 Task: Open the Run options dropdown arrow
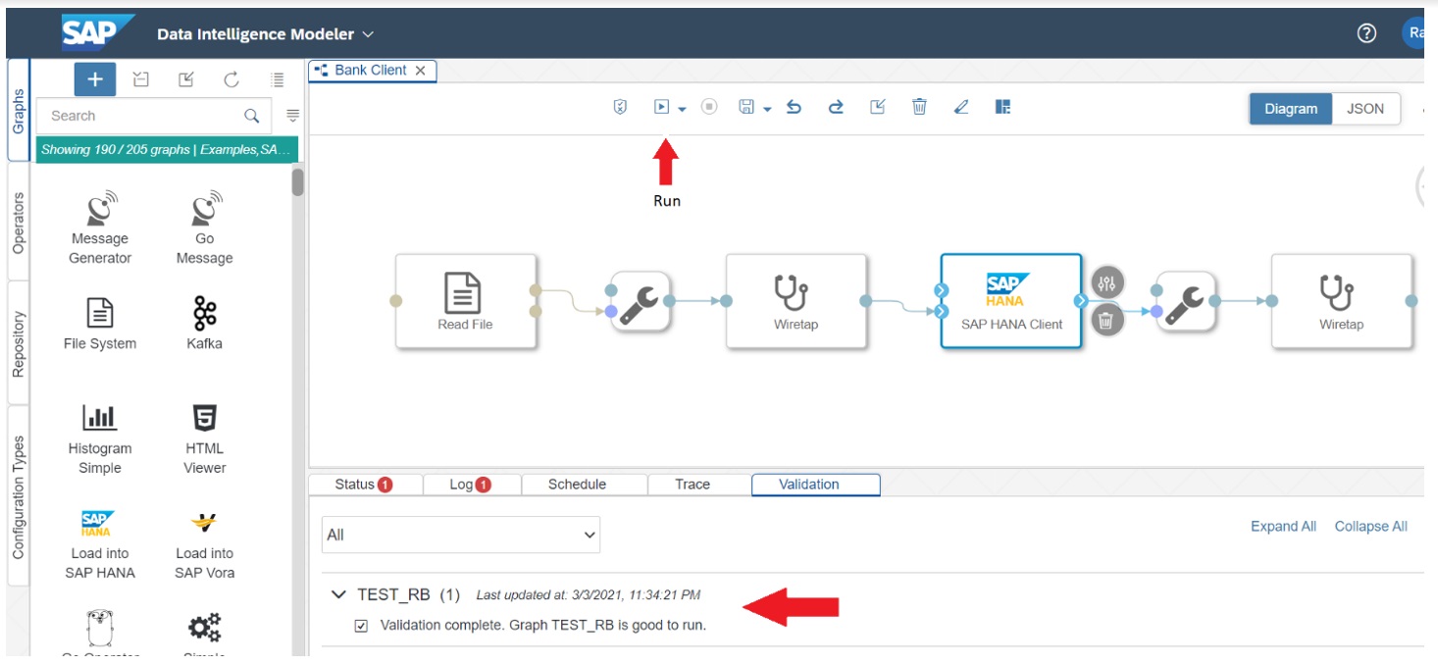pos(682,109)
